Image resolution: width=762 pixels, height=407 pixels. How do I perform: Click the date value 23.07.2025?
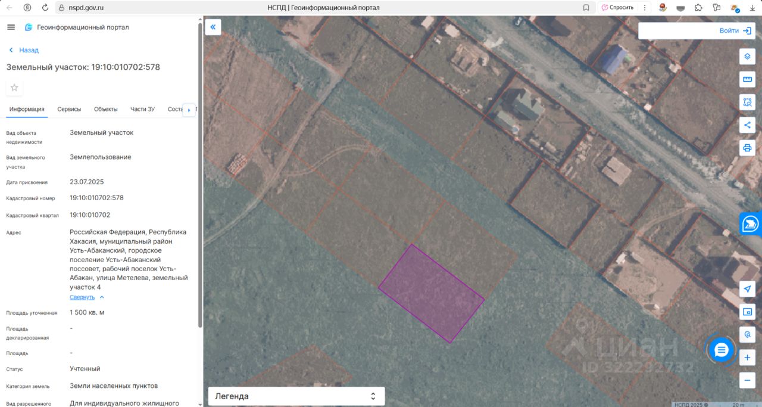[86, 182]
